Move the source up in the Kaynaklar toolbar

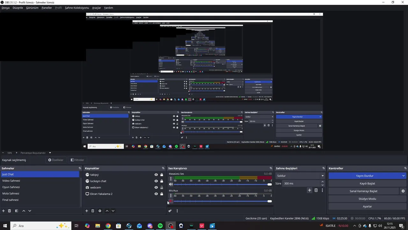(107, 211)
